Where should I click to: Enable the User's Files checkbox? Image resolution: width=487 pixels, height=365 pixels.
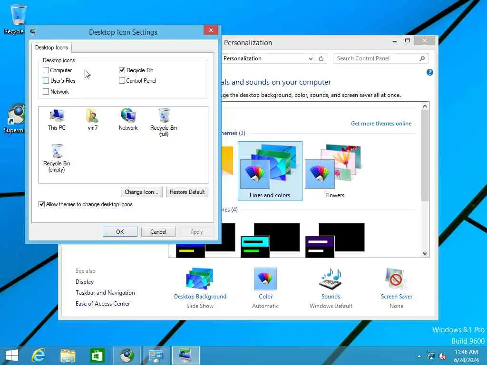point(46,81)
